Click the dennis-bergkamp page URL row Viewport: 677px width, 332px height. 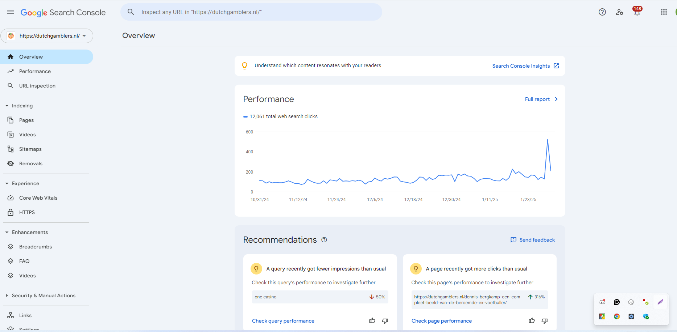pos(479,300)
